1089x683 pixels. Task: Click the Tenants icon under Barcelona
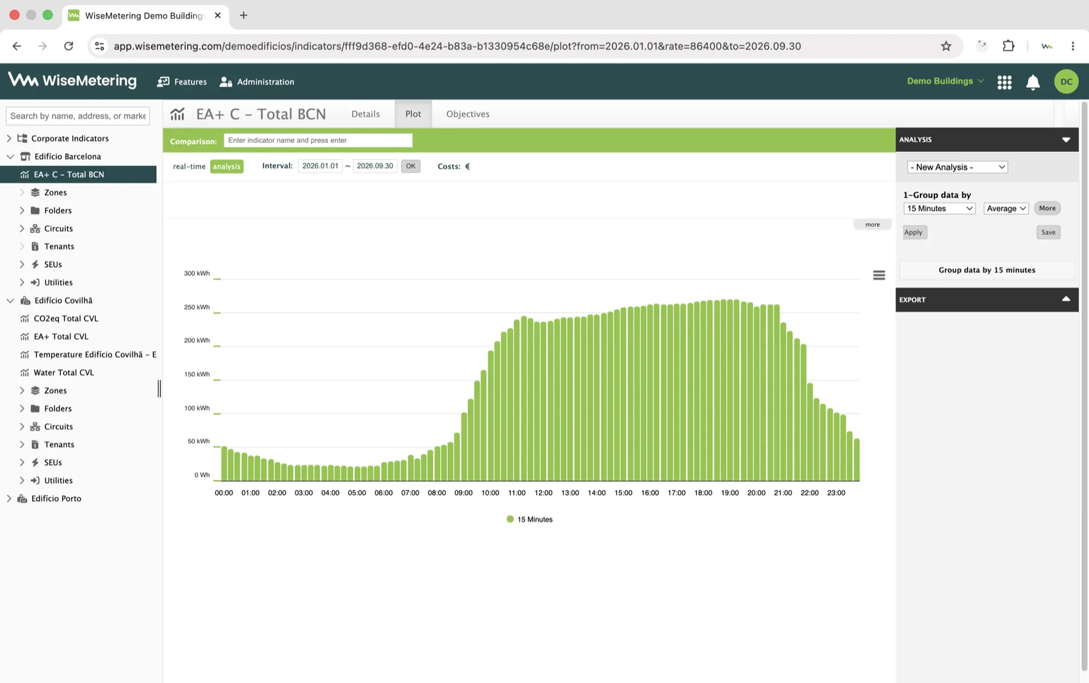35,246
